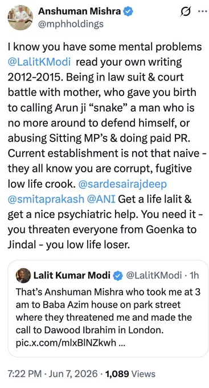209x388 pixels.
Task: Click the Lalit Kumar Modi quoted author name
Action: [x=72, y=275]
